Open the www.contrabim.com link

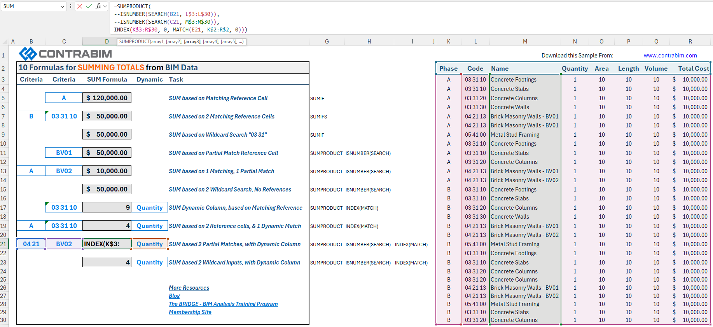(x=670, y=56)
